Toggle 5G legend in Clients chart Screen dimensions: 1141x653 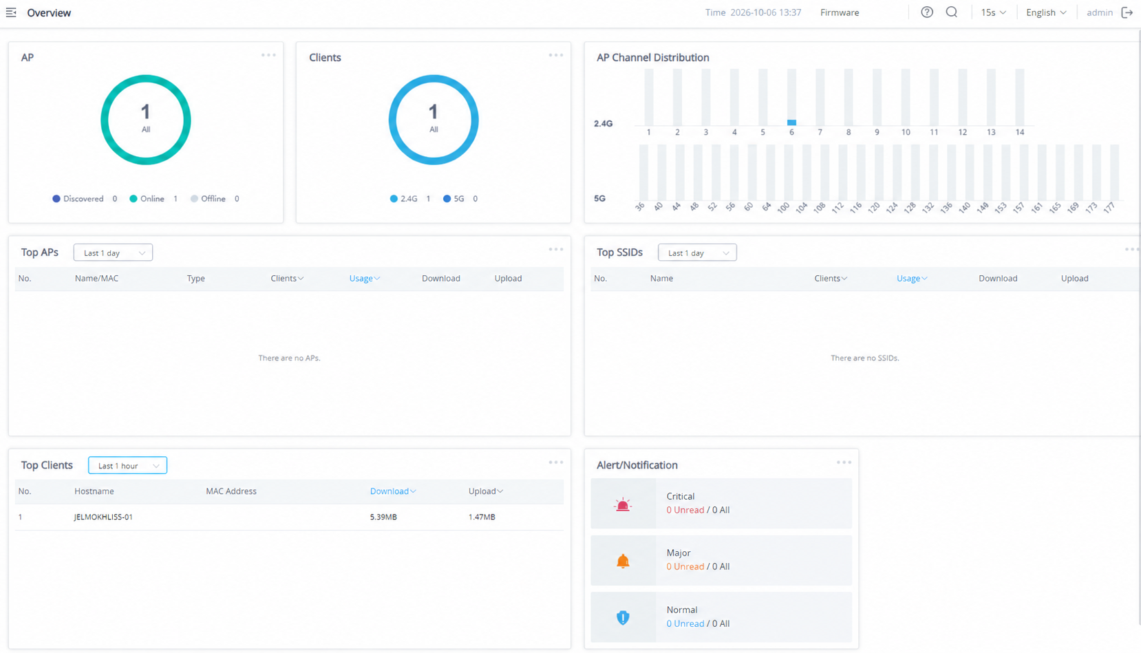[x=460, y=199]
